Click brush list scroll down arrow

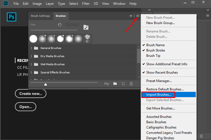[139, 77]
